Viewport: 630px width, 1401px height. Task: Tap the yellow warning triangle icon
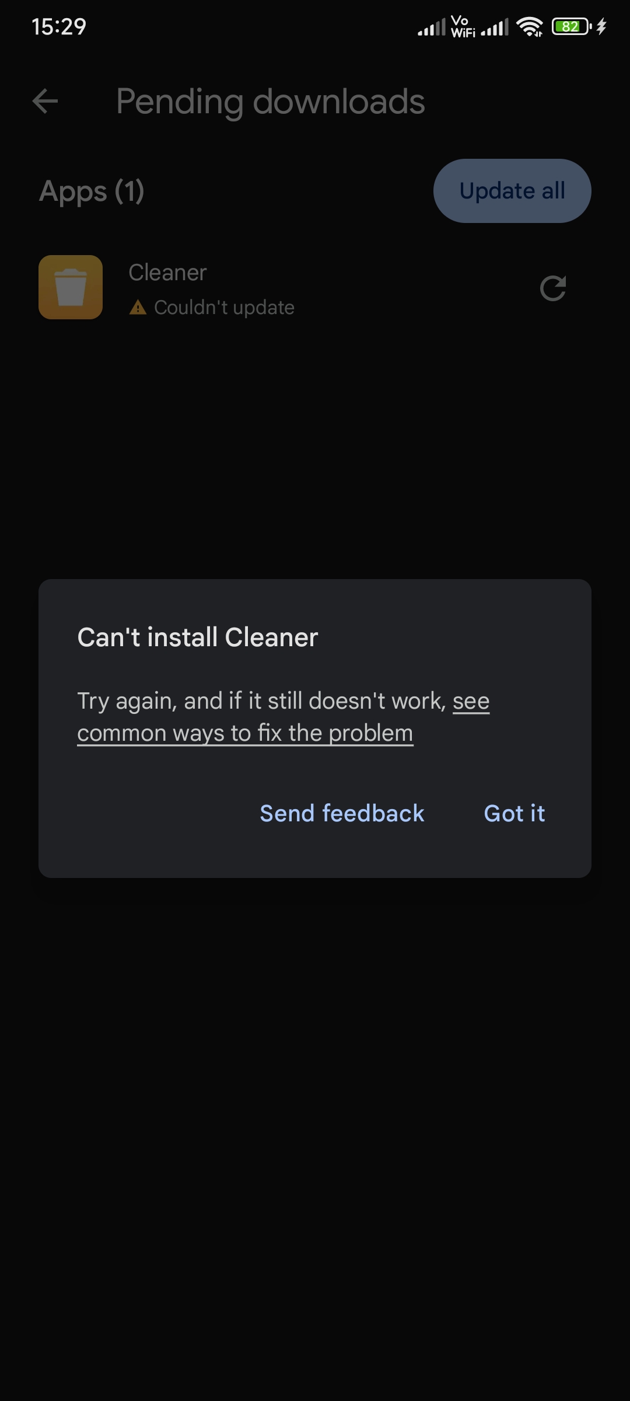tap(138, 307)
